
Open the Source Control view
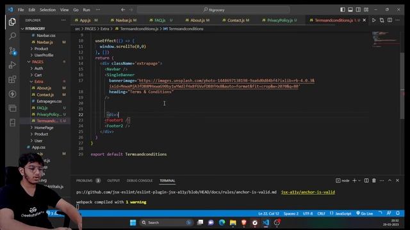(12, 50)
